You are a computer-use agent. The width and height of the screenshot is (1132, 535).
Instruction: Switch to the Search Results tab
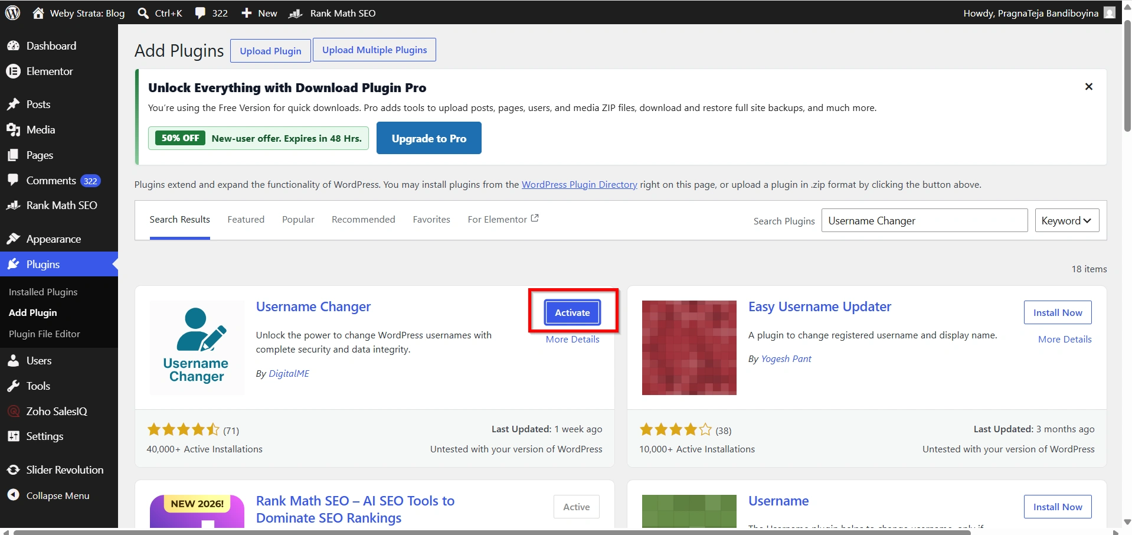179,220
